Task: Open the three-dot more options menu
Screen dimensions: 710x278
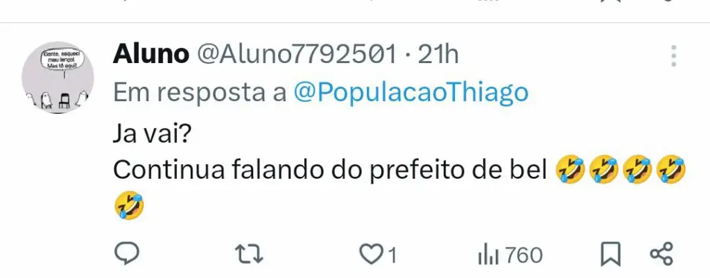Action: coord(674,56)
